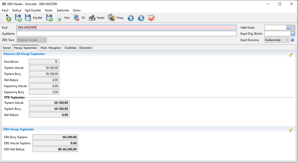Image resolution: width=298 pixels, height=163 pixels.
Task: Open the Genel tab
Action: [7, 48]
